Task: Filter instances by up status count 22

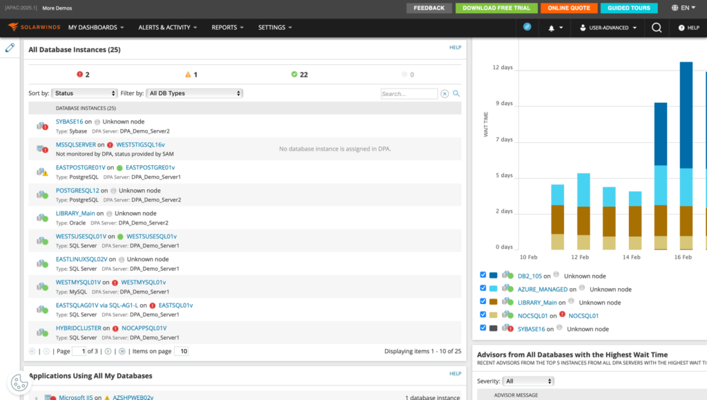Action: (300, 75)
